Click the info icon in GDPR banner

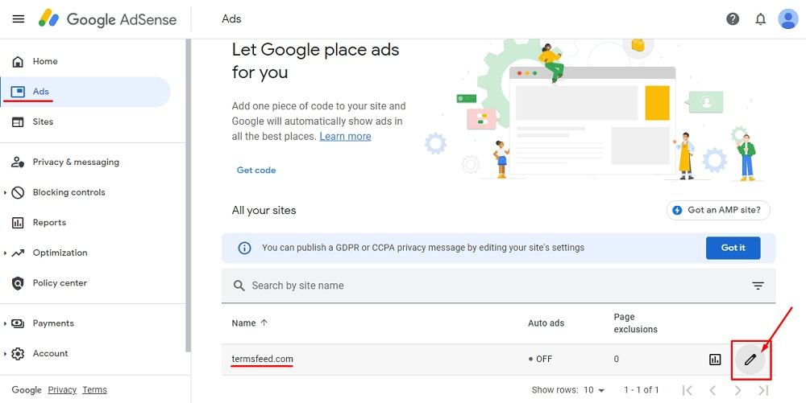point(245,249)
